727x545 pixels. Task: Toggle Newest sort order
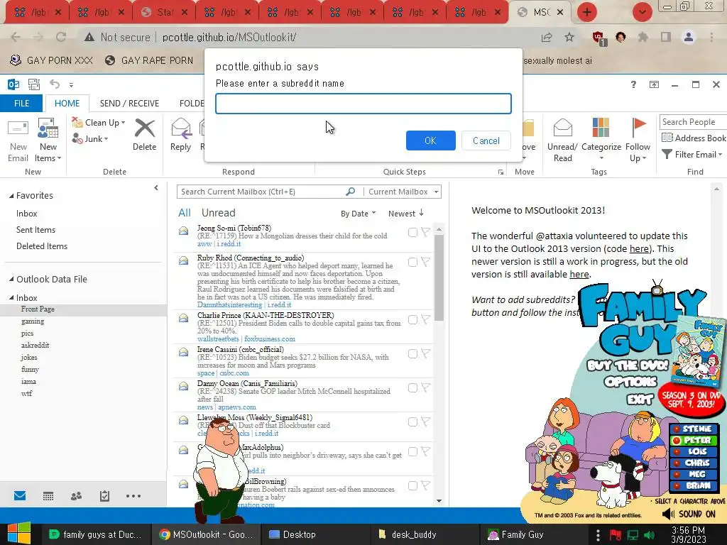point(405,213)
